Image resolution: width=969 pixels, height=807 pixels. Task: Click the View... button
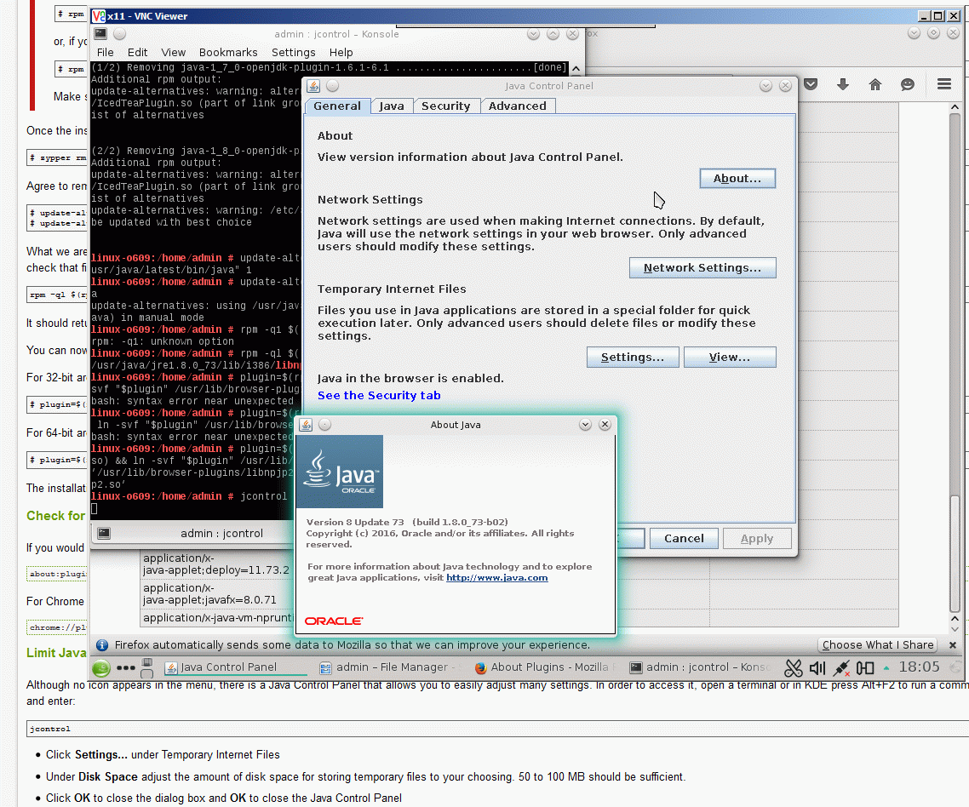coord(730,358)
